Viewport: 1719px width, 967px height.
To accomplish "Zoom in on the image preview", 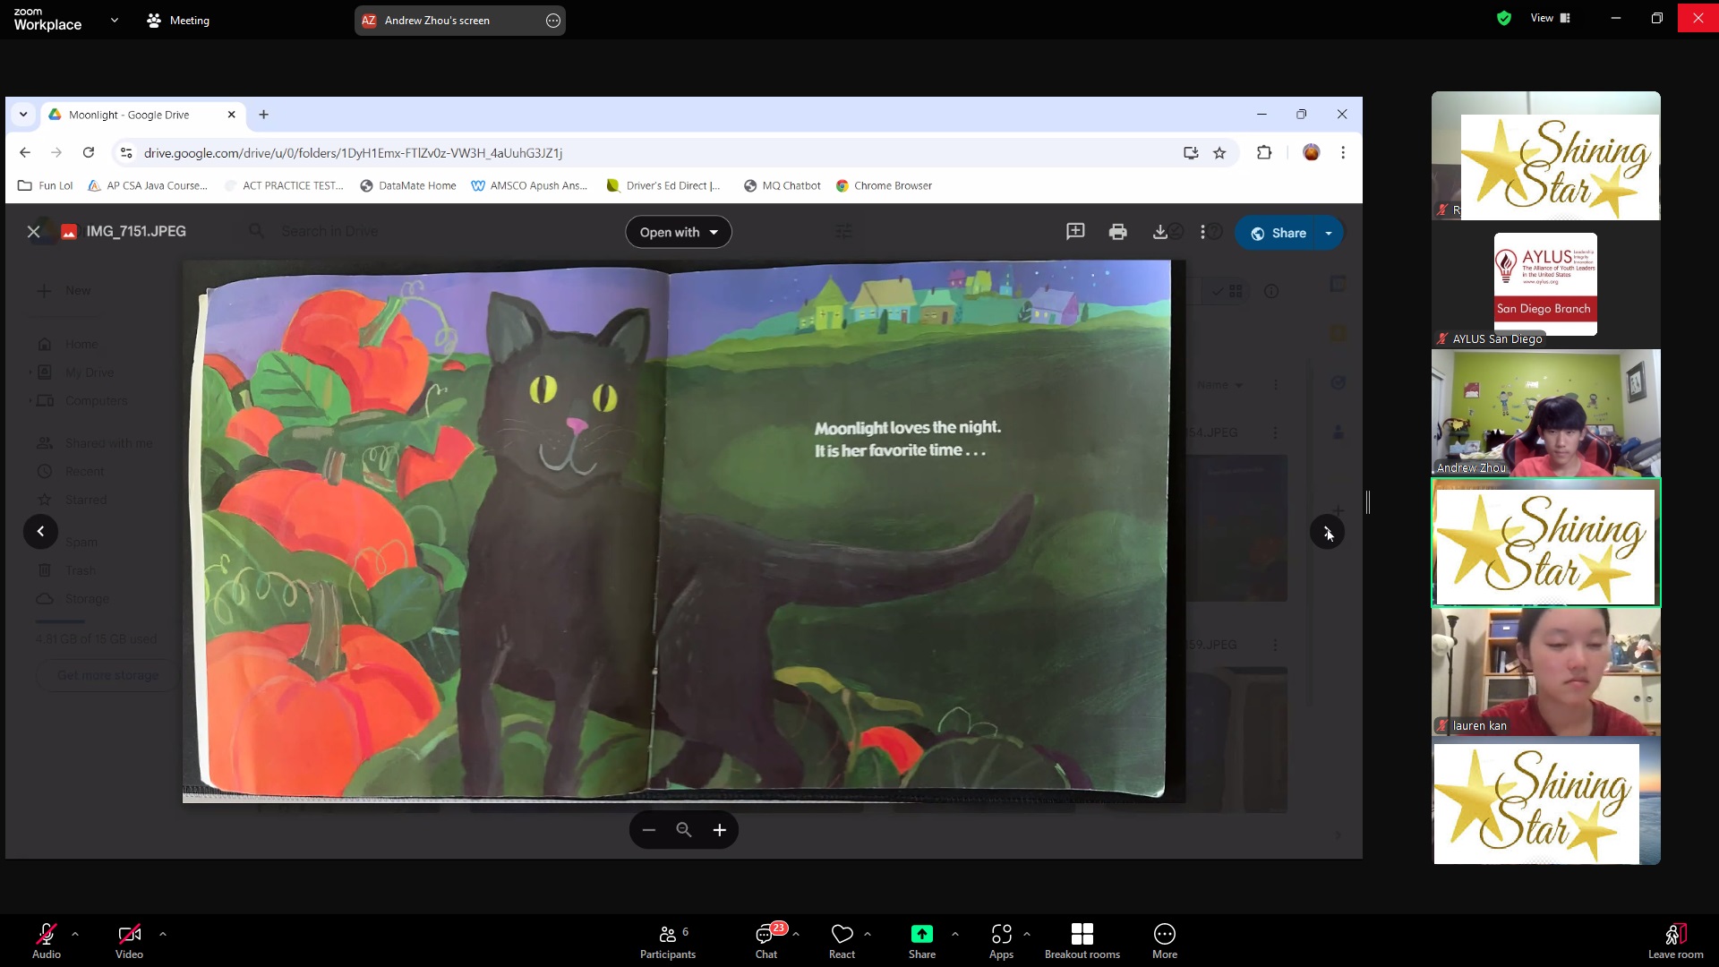I will pos(720,830).
